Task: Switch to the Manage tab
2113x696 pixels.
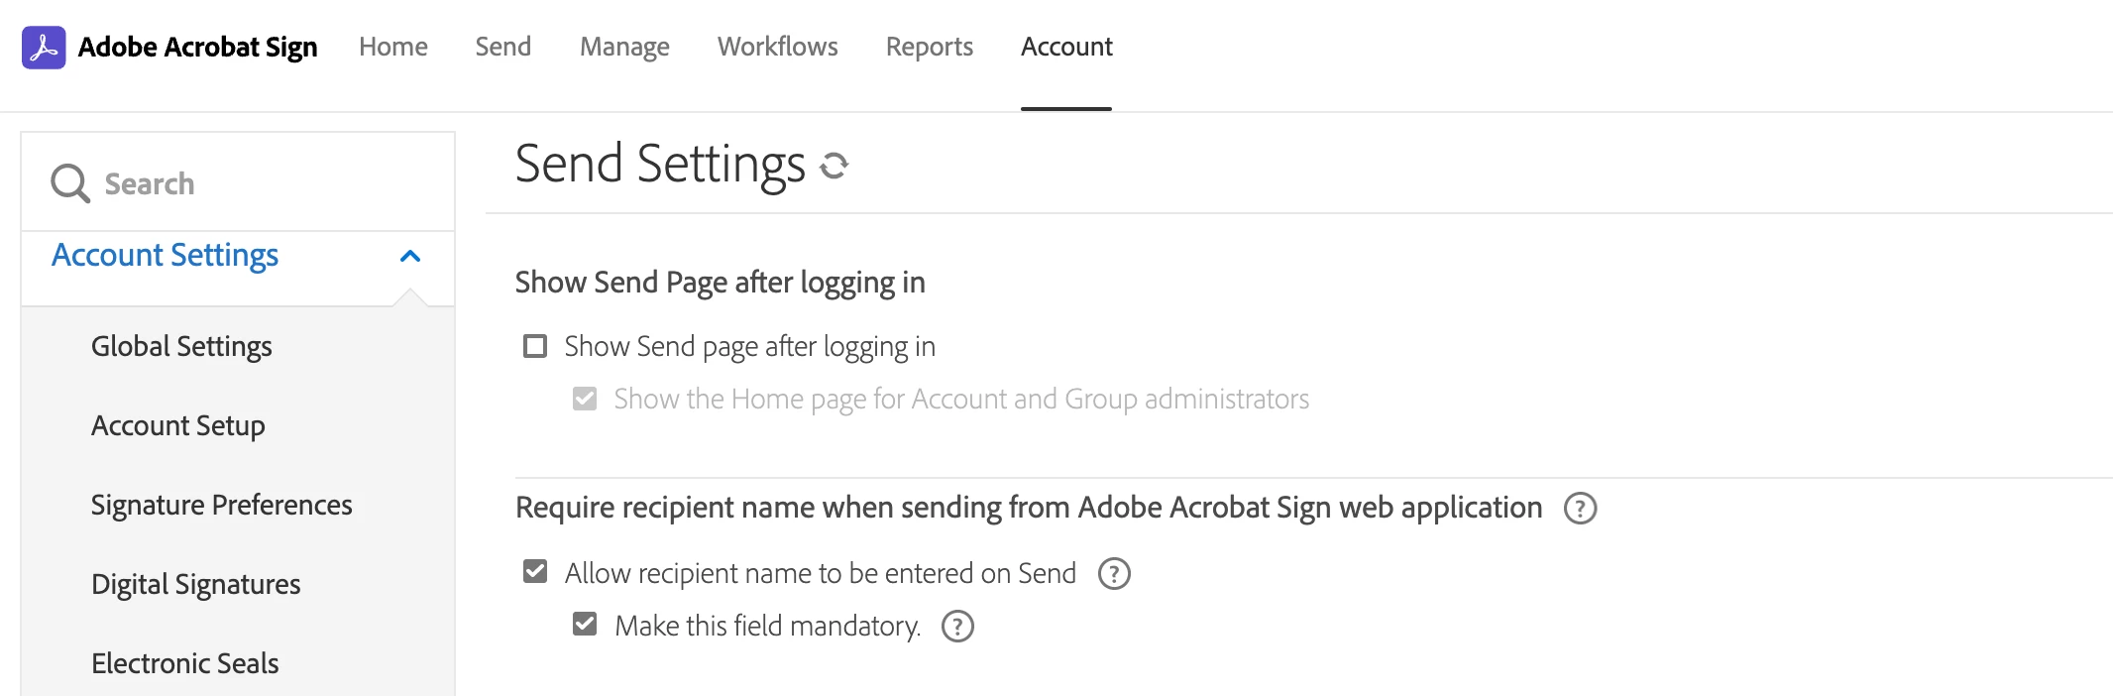Action: pyautogui.click(x=624, y=47)
